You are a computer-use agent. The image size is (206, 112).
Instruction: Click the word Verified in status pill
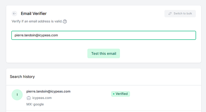122,94
